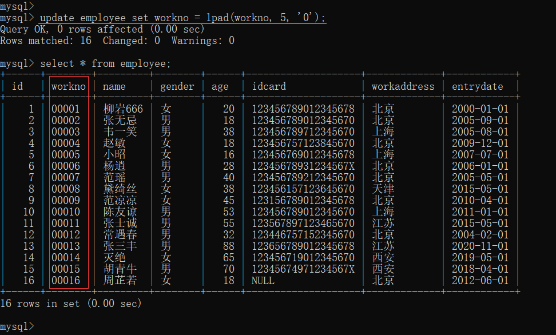Click the 'idcard' column header
The height and width of the screenshot is (335, 556).
tap(269, 86)
